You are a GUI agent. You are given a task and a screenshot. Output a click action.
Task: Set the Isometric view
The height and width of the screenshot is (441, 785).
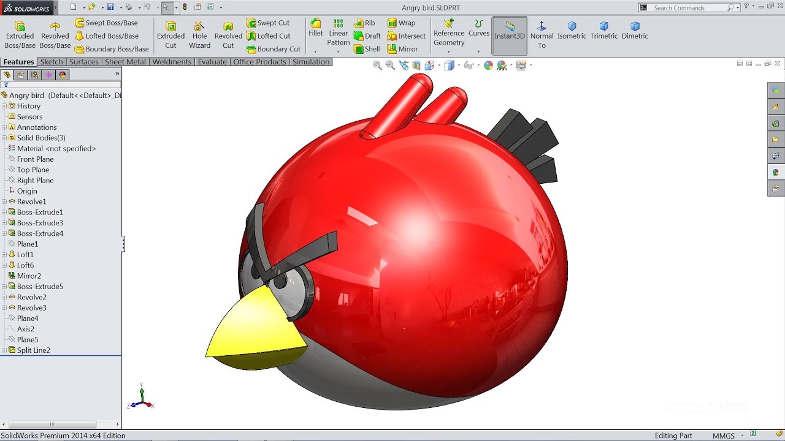(572, 31)
